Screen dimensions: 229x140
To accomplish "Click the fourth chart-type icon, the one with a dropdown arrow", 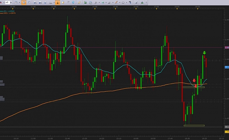I will pos(51,3).
